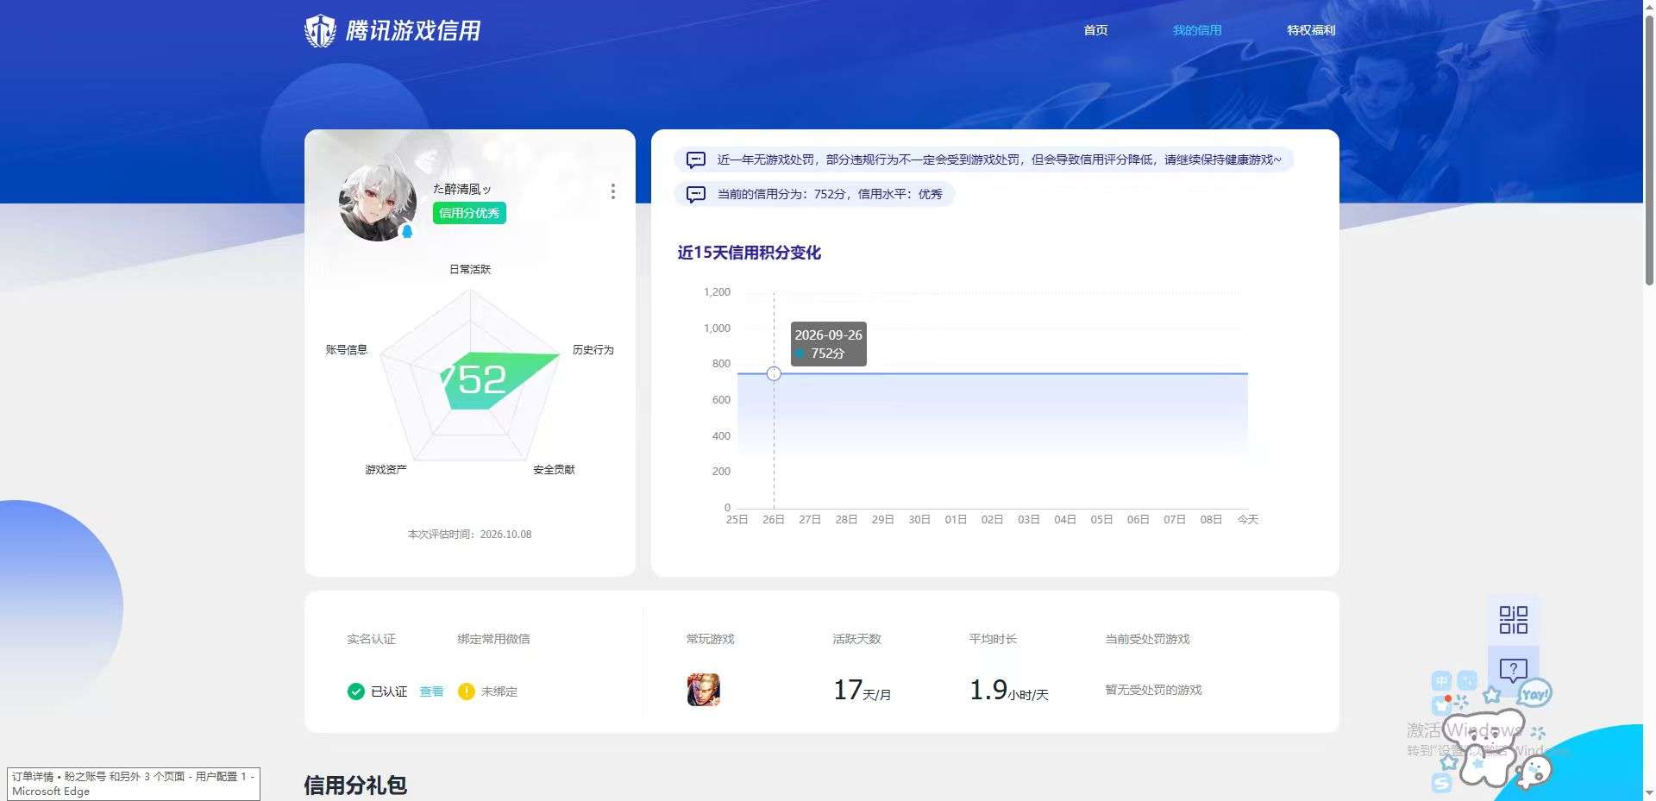The height and width of the screenshot is (801, 1656).
Task: Click chat bubble icon on punishment notice
Action: click(x=695, y=160)
